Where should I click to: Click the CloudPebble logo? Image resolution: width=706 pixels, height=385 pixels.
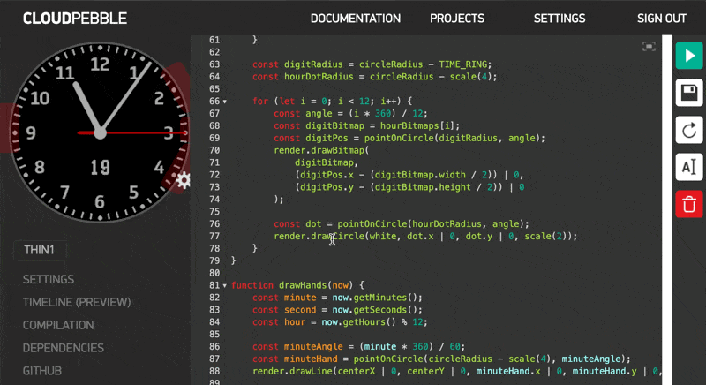point(74,18)
